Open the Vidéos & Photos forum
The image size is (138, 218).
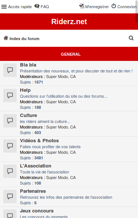pos(39,140)
